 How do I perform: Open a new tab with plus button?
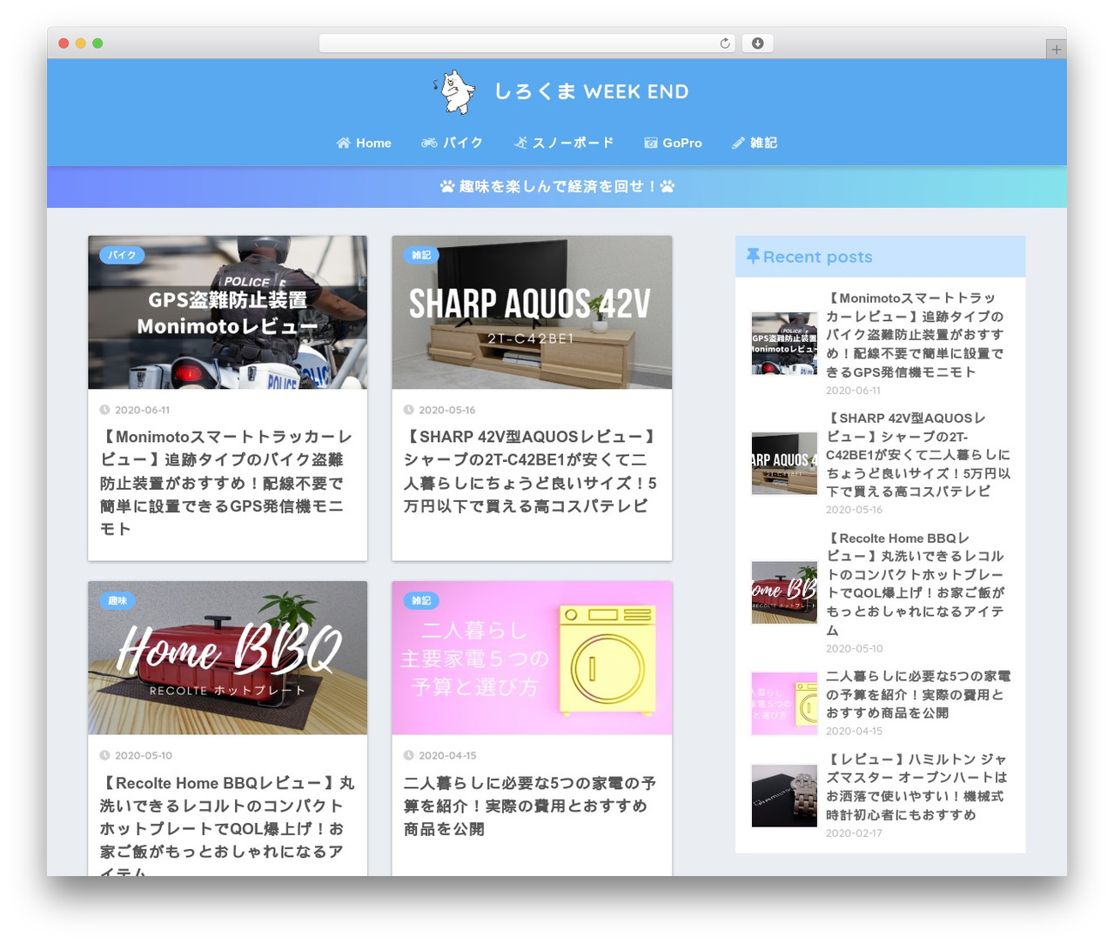1056,50
